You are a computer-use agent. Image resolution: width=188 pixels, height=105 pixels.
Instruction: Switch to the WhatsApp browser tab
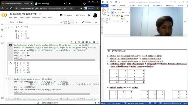tap(50, 3)
